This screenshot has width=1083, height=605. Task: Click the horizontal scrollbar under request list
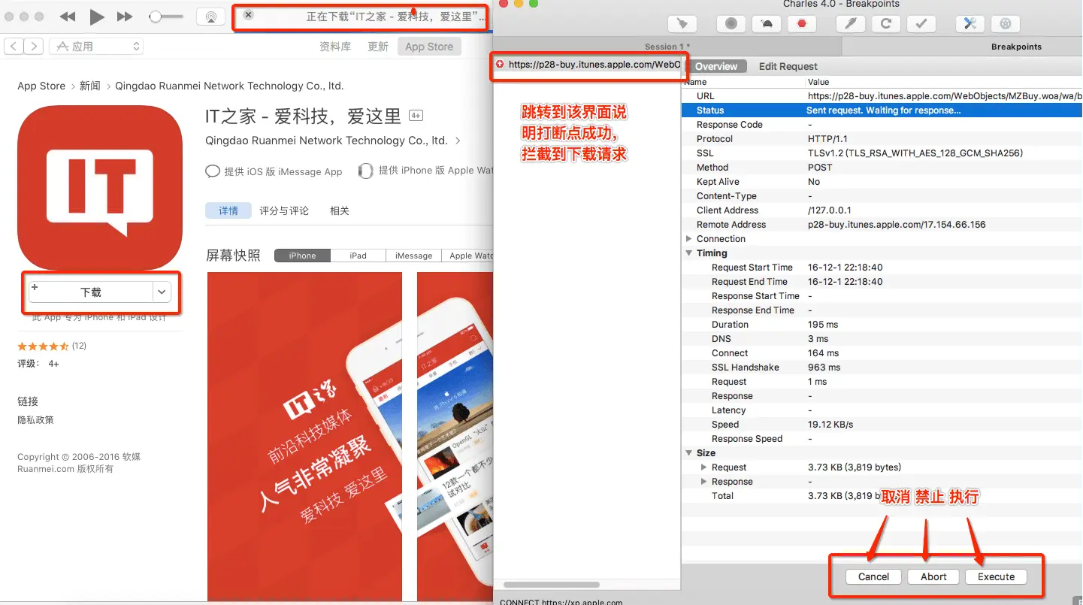pos(552,585)
